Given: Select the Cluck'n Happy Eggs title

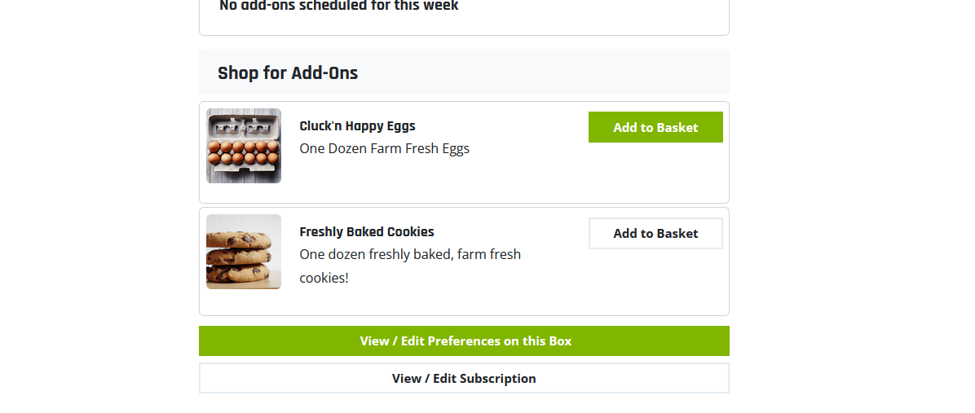Looking at the screenshot, I should tap(358, 126).
